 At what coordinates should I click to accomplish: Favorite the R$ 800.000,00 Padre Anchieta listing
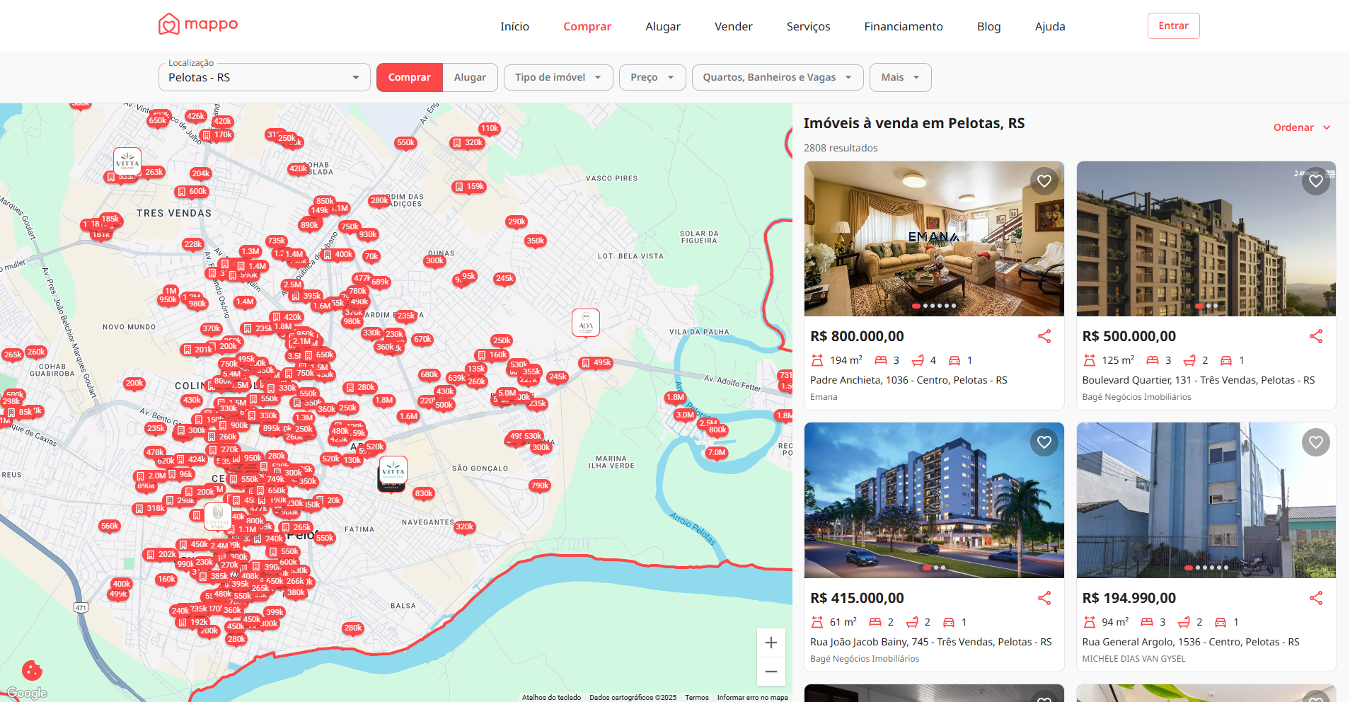click(x=1044, y=181)
